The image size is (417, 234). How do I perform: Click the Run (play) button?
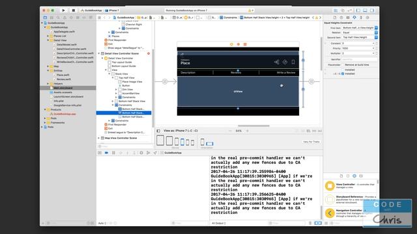63,10
